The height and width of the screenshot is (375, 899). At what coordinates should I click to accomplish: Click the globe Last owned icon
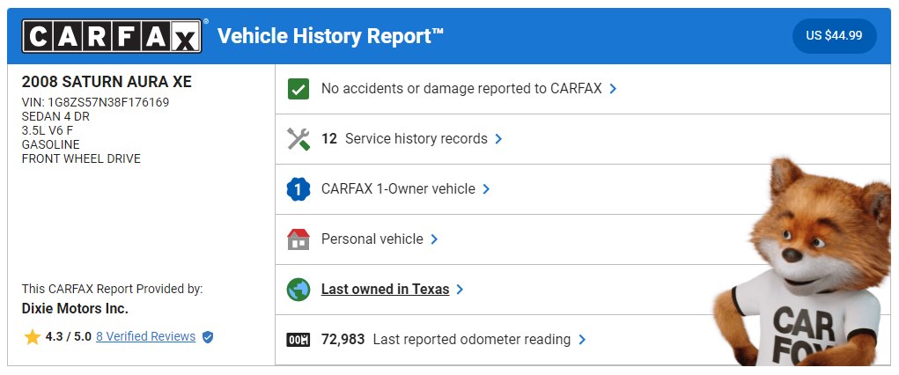[x=298, y=290]
